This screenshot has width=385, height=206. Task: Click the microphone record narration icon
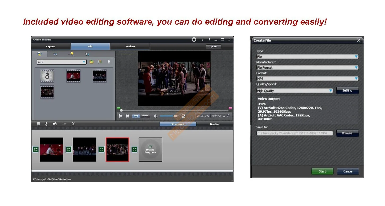(x=46, y=124)
